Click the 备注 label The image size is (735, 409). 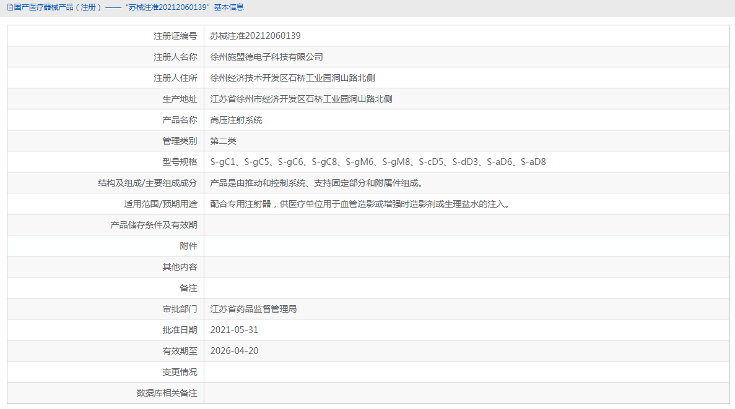click(x=188, y=289)
